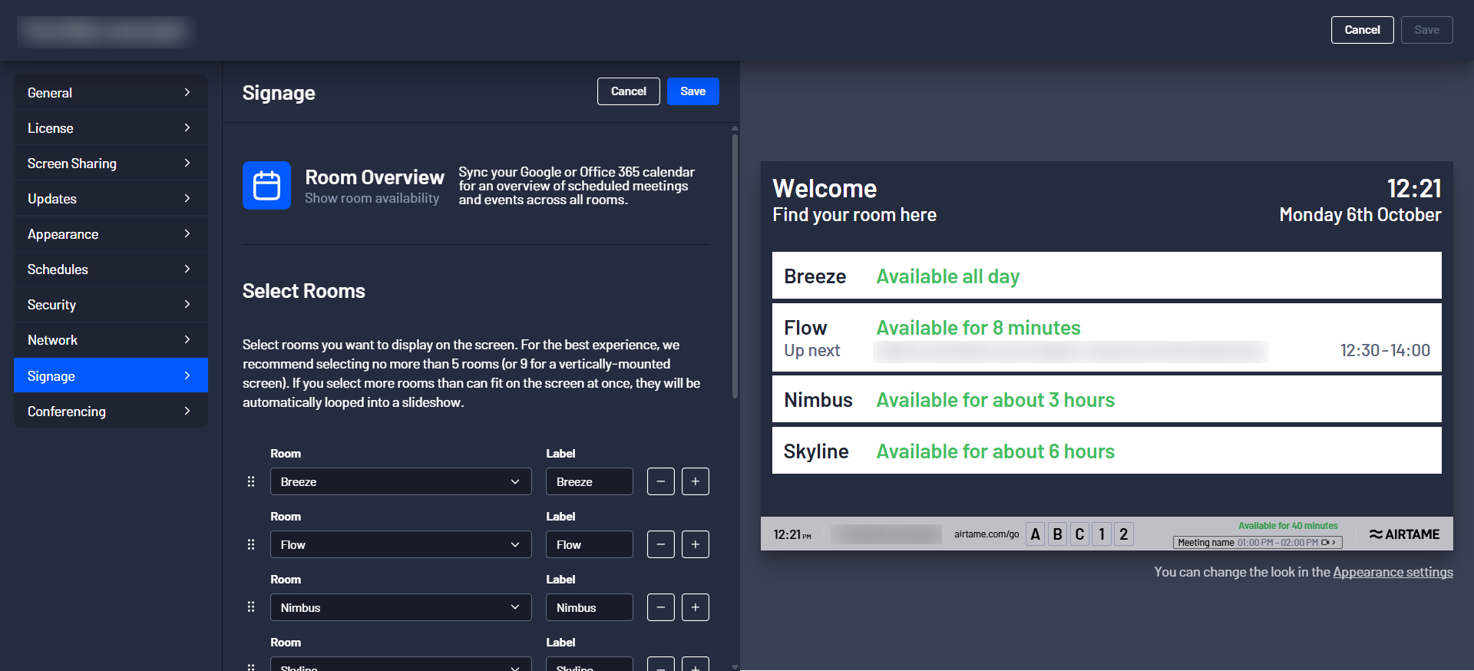Click the Signage panel vertical scrollbar
The height and width of the screenshot is (671, 1474).
(x=735, y=266)
